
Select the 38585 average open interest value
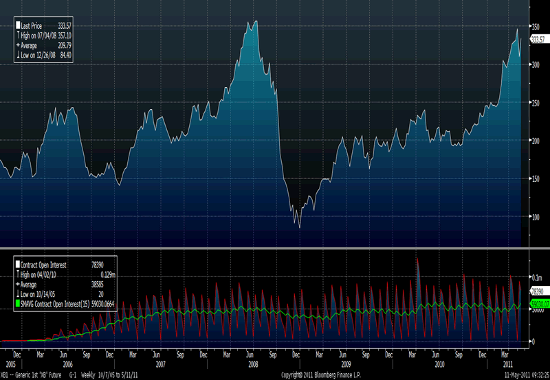pos(98,285)
